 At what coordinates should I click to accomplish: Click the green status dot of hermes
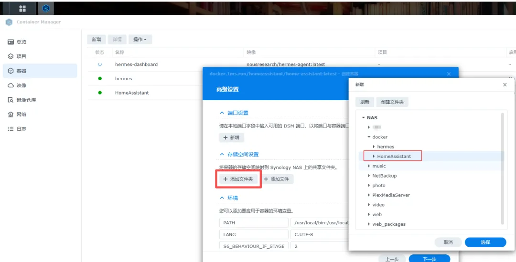(100, 79)
